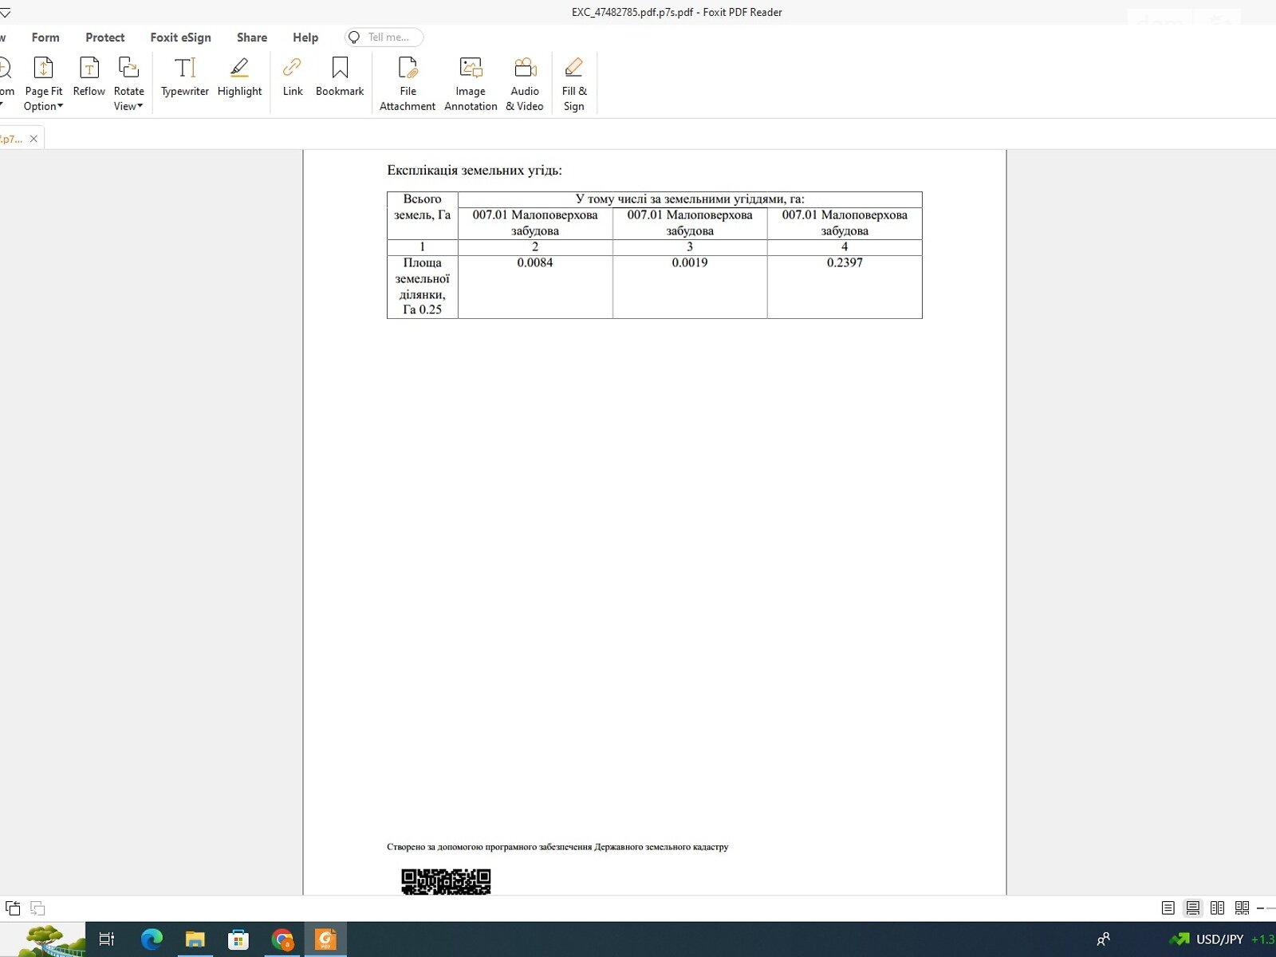
Task: Open Google Chrome from taskbar
Action: (282, 939)
